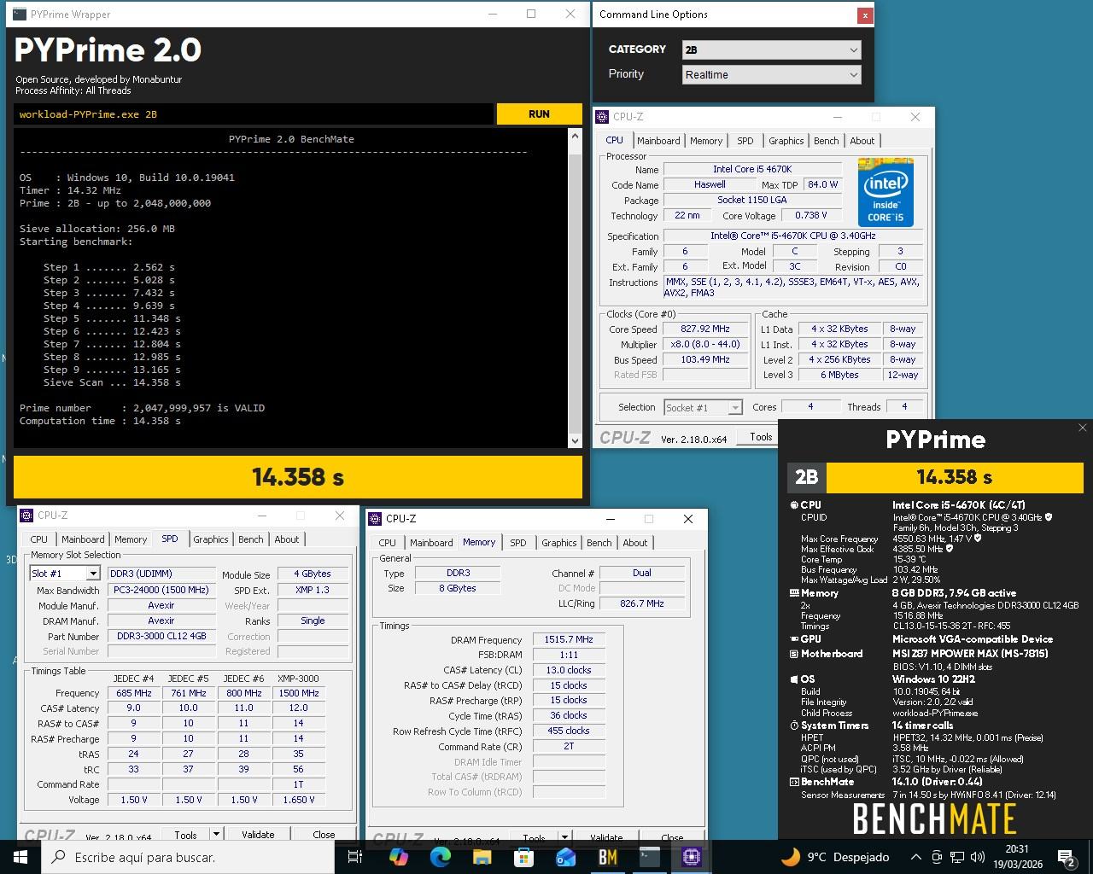The height and width of the screenshot is (874, 1093).
Task: Click the System Timers clock icon
Action: (x=795, y=725)
